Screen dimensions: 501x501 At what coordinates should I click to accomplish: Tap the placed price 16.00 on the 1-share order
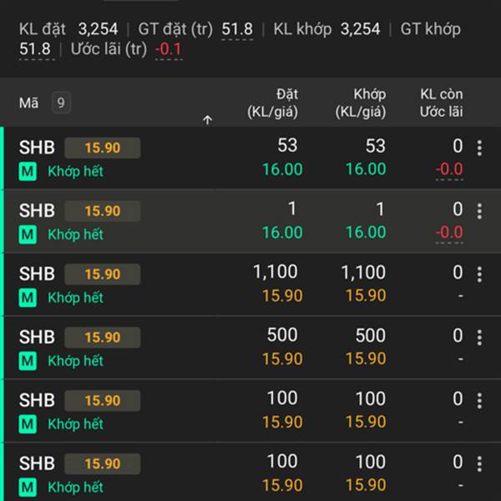pyautogui.click(x=282, y=232)
